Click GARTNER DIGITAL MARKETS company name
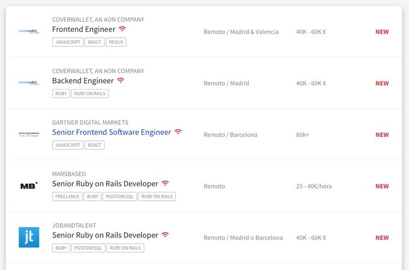Viewport: 409px width, 270px height. click(x=90, y=122)
